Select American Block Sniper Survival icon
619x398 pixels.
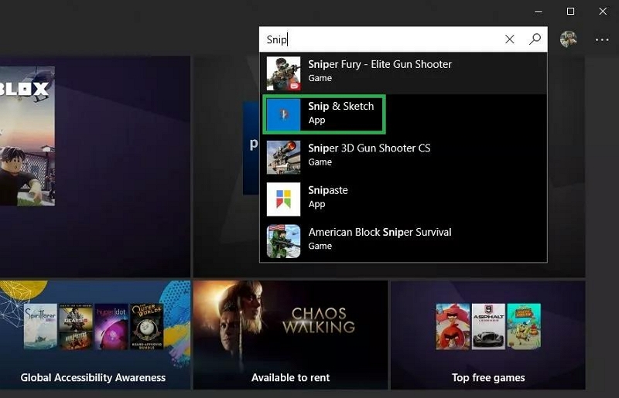283,241
